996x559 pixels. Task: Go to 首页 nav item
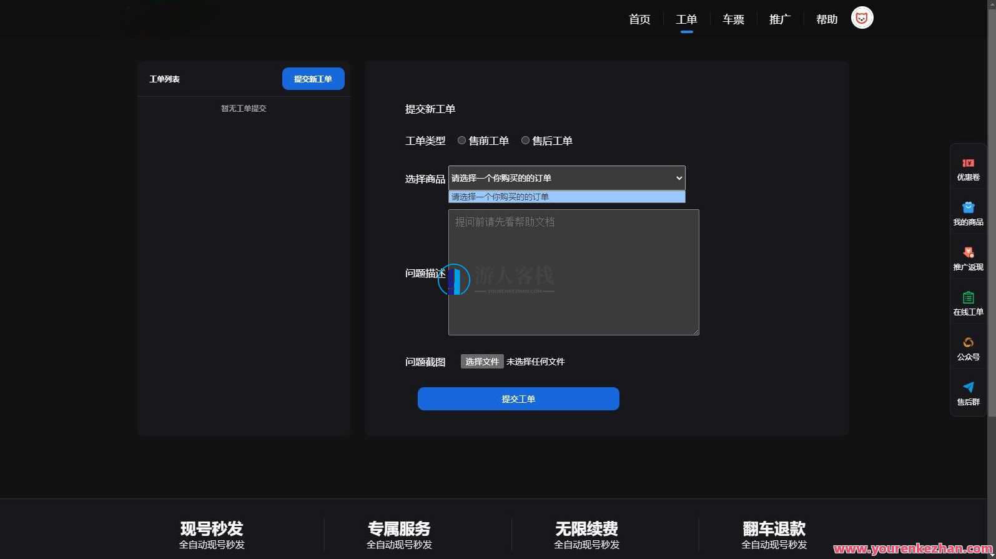coord(639,19)
